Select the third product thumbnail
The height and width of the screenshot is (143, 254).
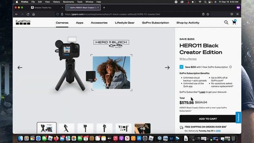tap(85, 128)
